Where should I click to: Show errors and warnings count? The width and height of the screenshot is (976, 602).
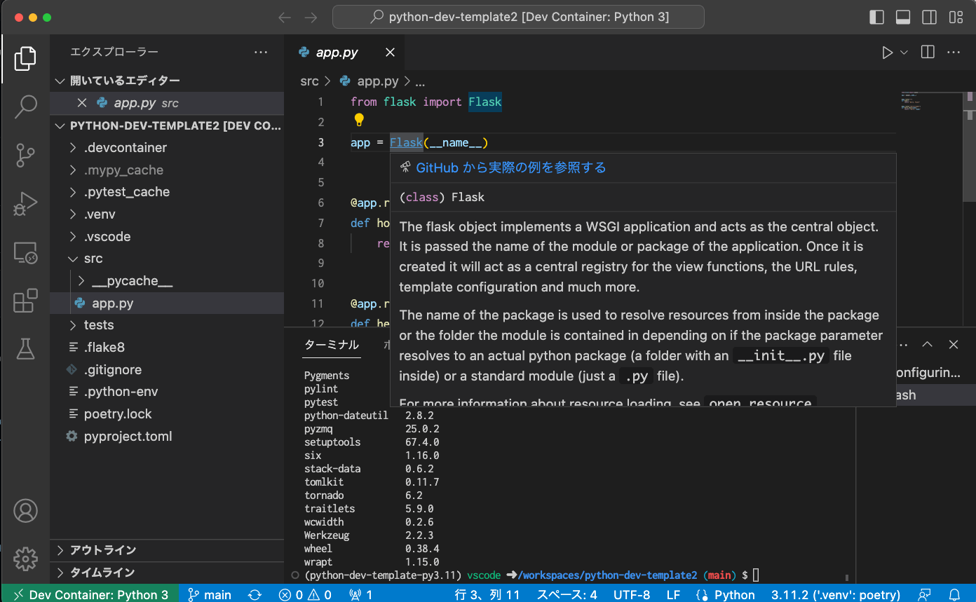click(305, 594)
